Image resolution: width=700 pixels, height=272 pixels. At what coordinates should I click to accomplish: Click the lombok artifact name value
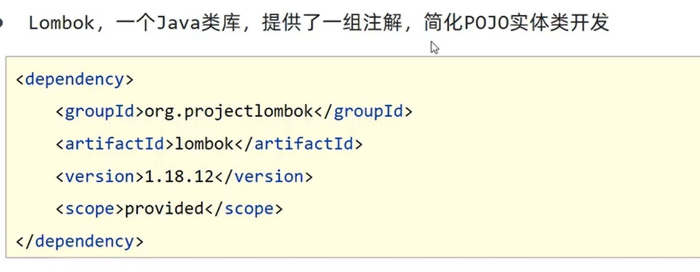[x=205, y=144]
